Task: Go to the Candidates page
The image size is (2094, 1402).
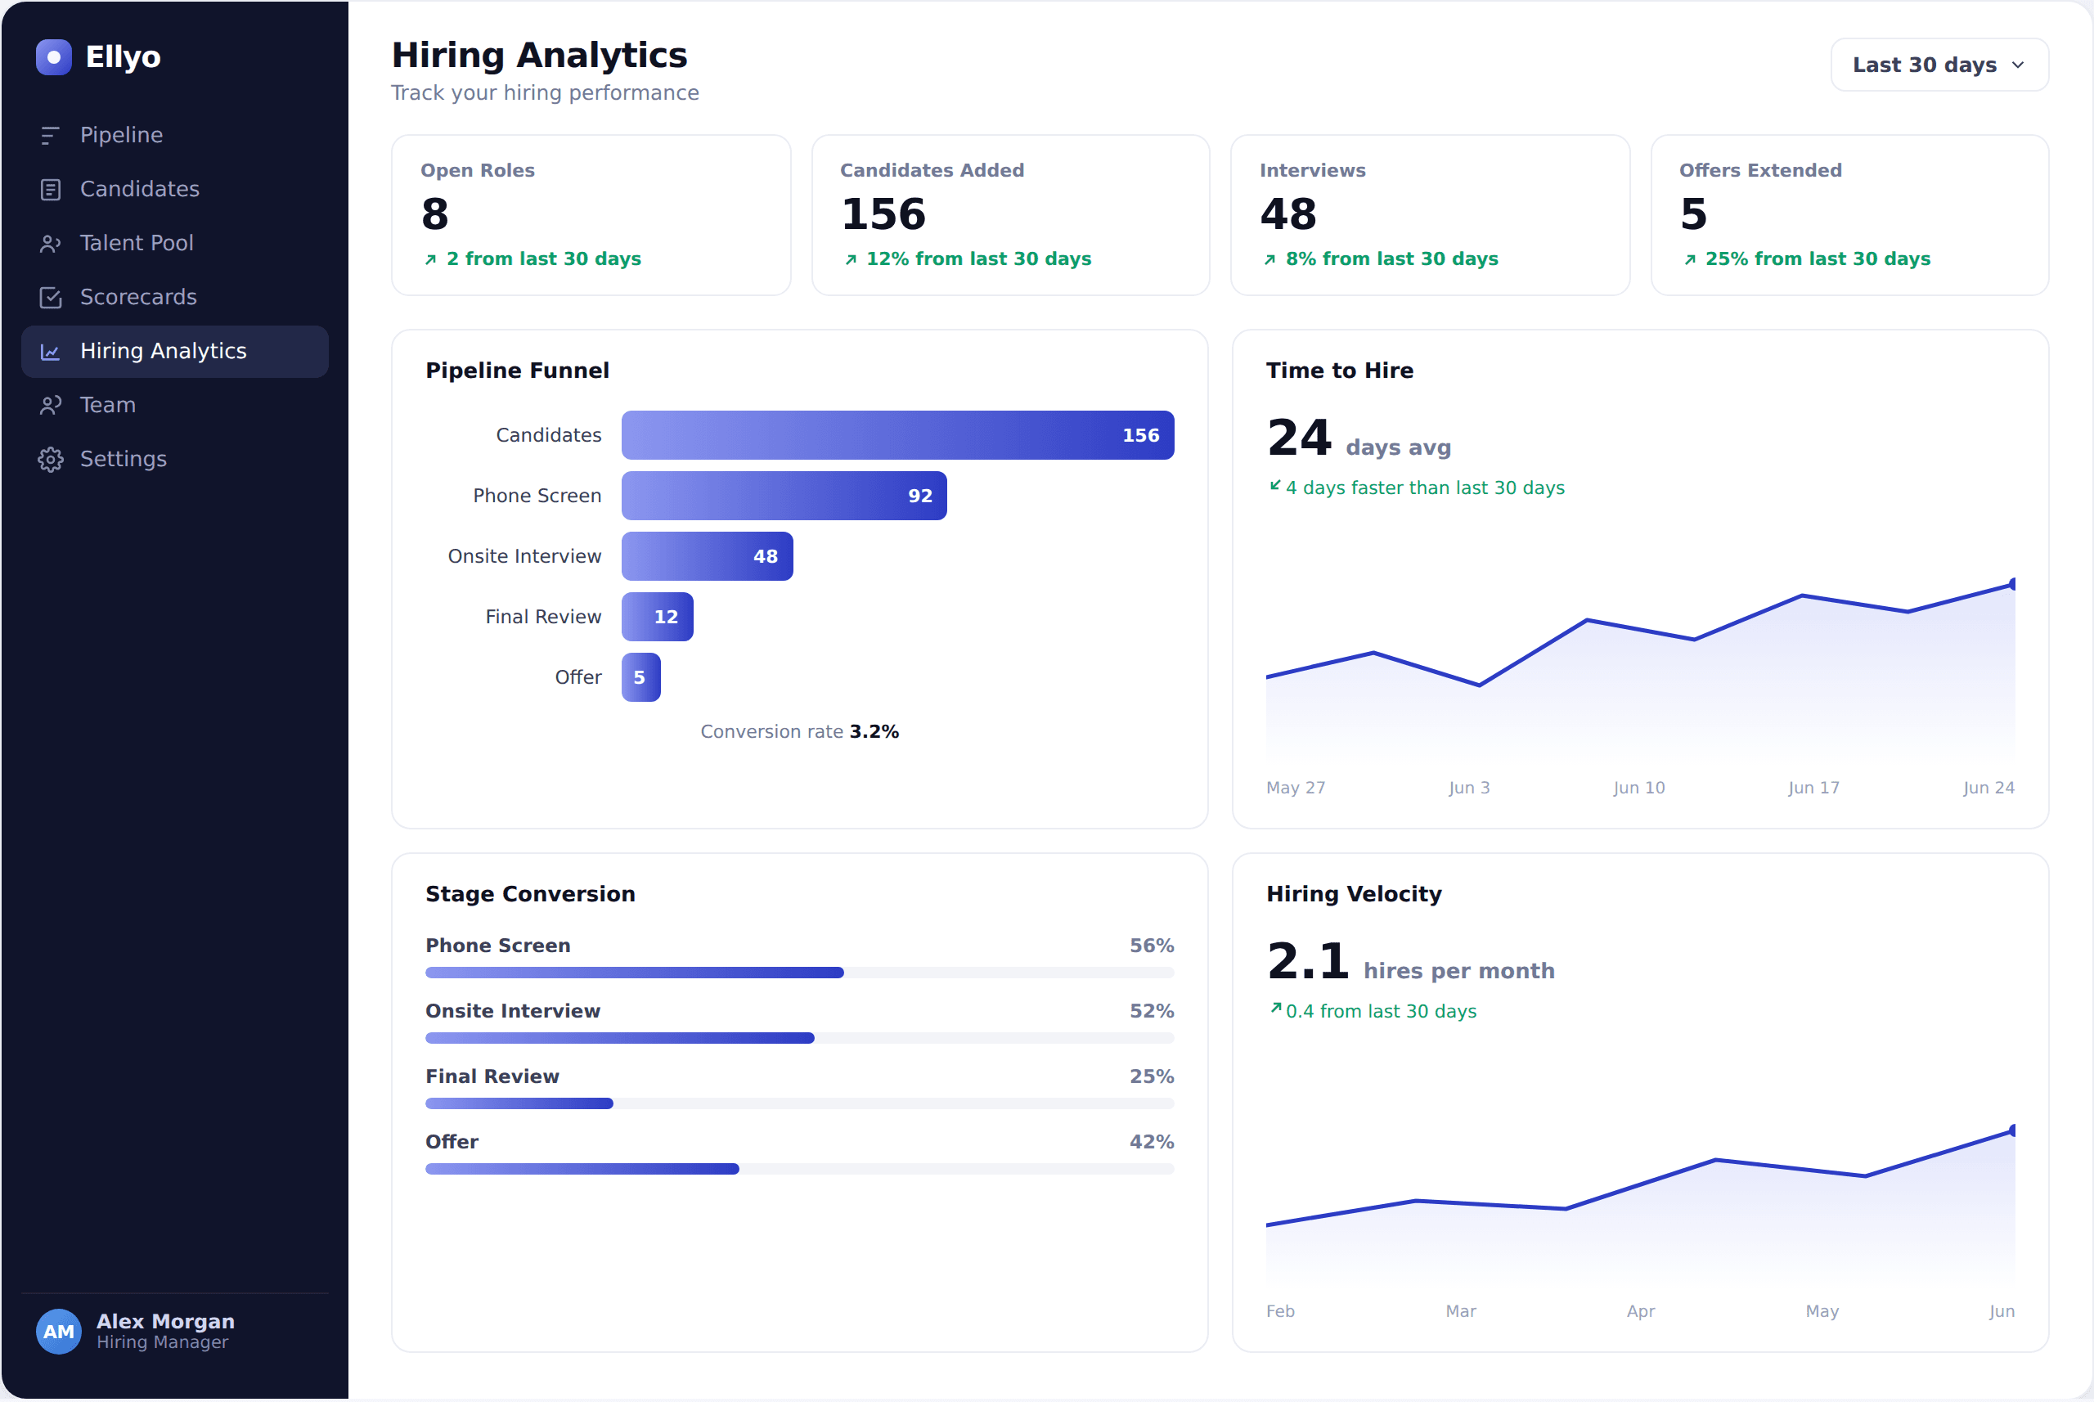Action: [x=175, y=190]
